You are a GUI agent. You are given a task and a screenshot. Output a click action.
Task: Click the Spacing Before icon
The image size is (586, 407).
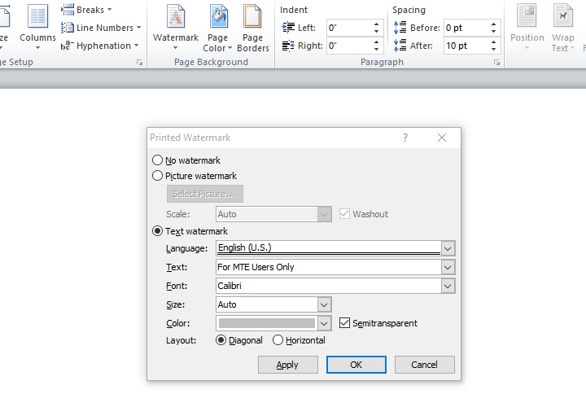coord(400,28)
